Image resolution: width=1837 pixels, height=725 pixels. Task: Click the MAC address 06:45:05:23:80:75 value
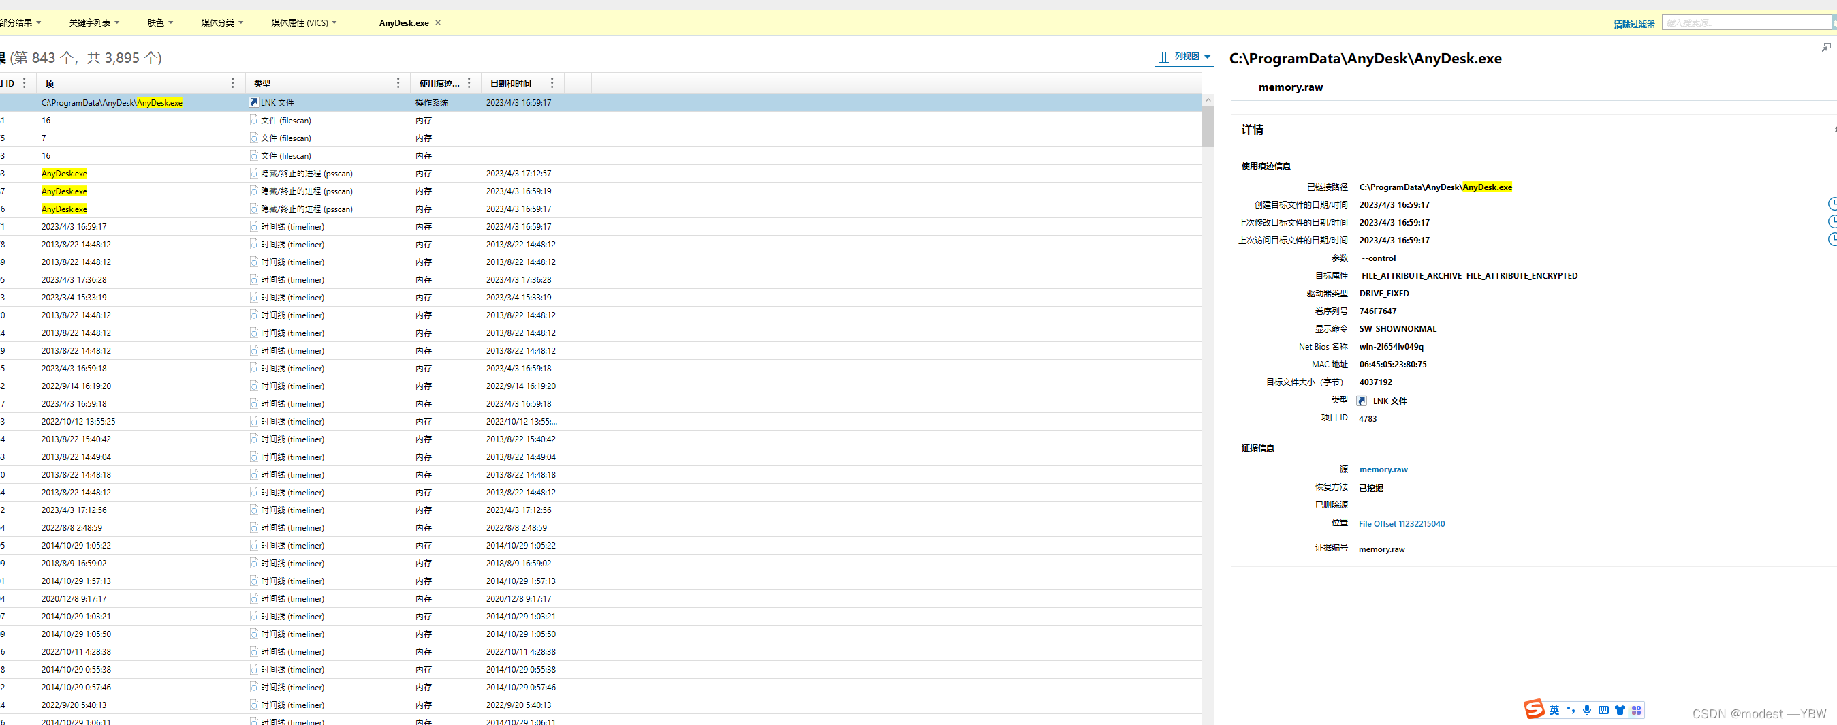(1393, 365)
